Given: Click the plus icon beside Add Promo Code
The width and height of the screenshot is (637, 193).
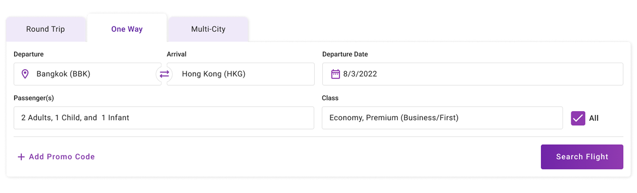Looking at the screenshot, I should 21,157.
